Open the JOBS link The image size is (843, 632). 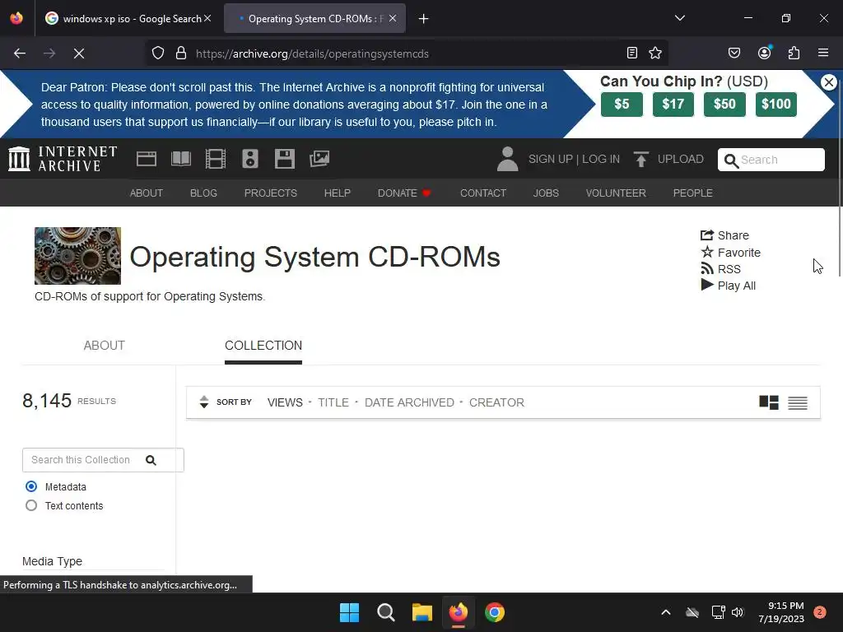pos(547,193)
